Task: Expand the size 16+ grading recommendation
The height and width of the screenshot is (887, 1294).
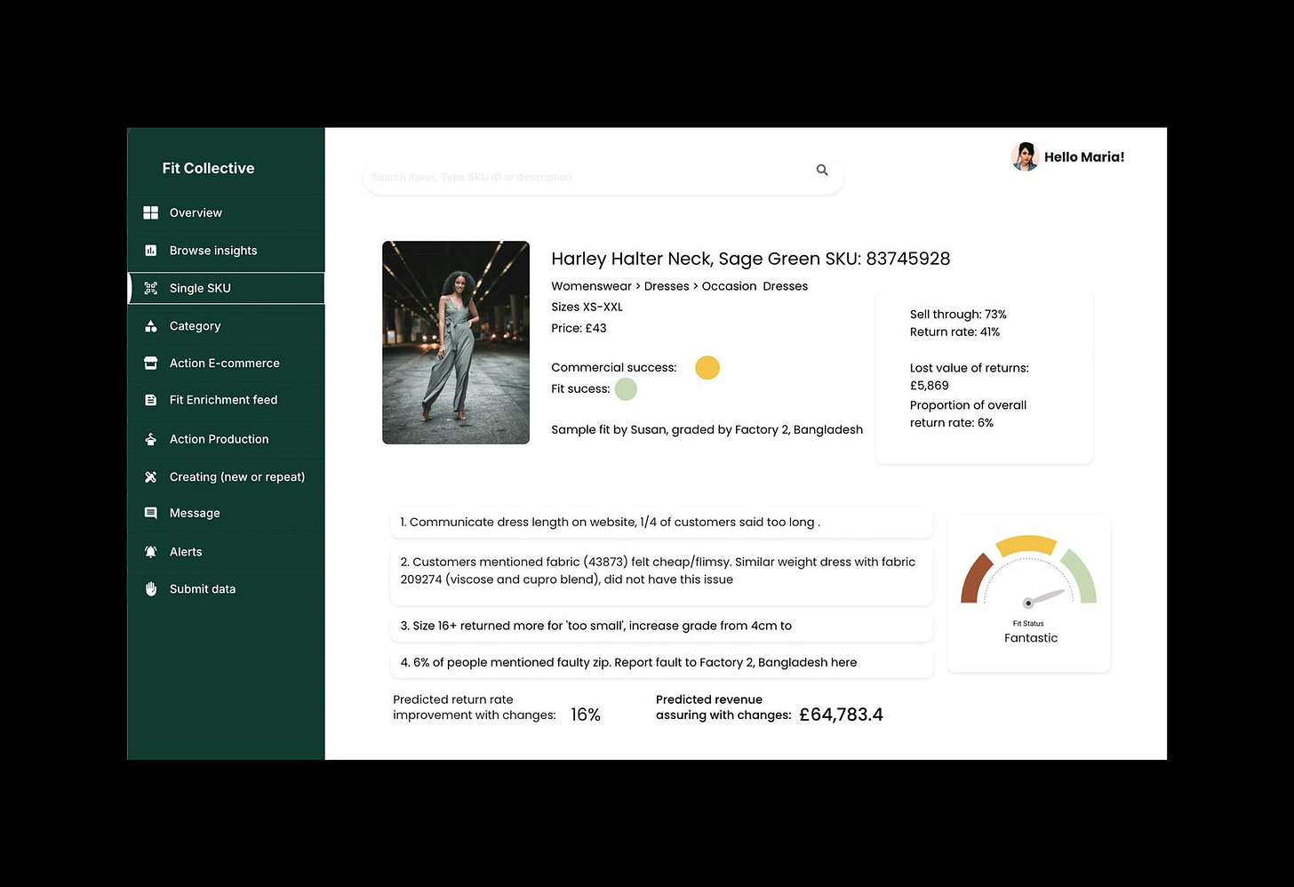Action: click(661, 625)
